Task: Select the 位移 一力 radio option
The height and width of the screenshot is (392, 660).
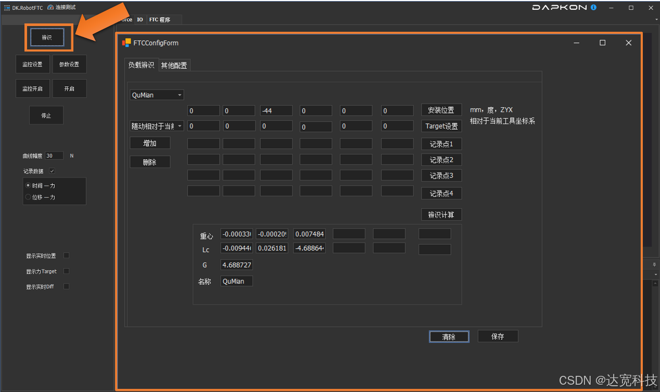Action: (x=28, y=197)
